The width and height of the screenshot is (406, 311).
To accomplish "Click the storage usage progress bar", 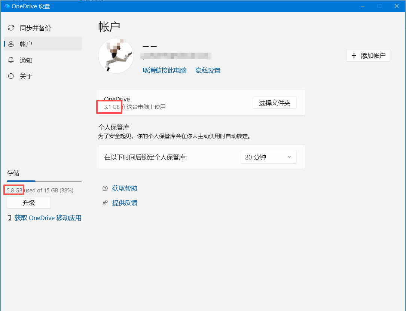I will coord(44,181).
